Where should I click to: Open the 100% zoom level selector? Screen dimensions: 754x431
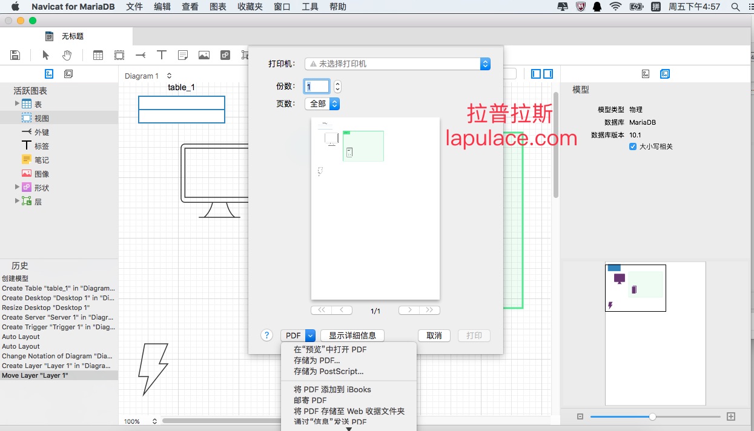point(141,421)
